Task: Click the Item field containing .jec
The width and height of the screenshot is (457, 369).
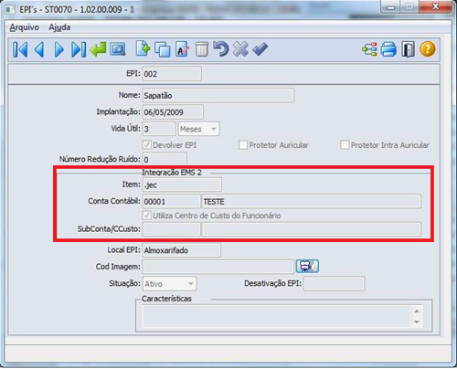Action: tap(182, 184)
